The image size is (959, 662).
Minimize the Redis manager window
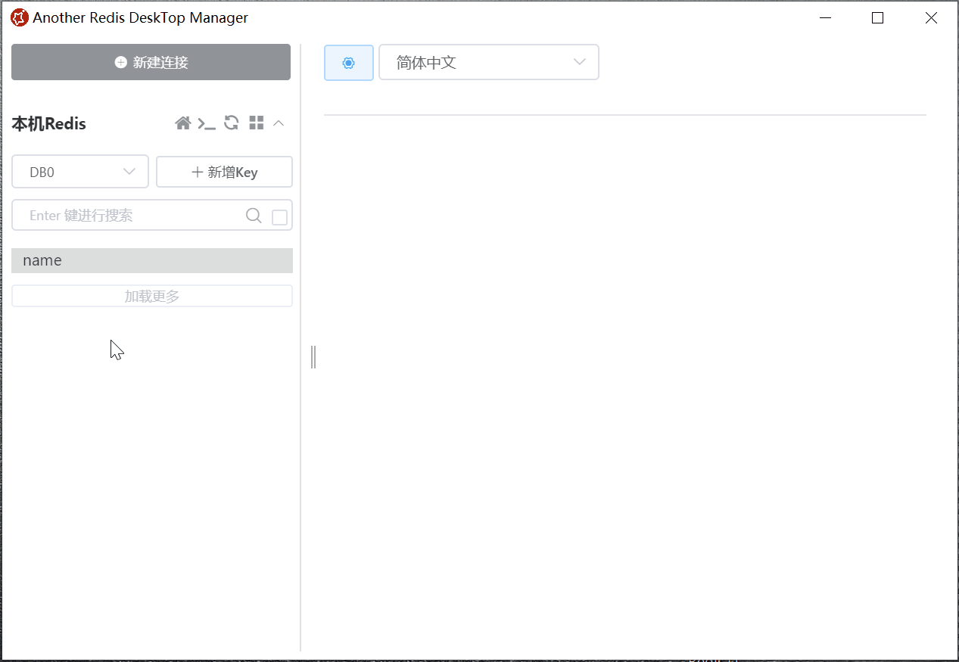point(825,18)
